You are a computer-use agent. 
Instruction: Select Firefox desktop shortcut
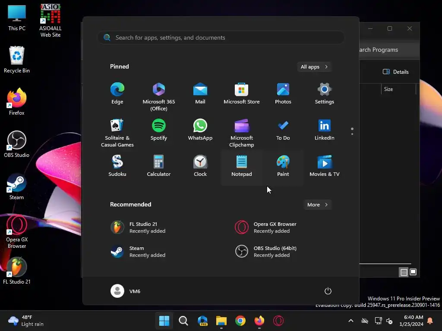tap(17, 102)
